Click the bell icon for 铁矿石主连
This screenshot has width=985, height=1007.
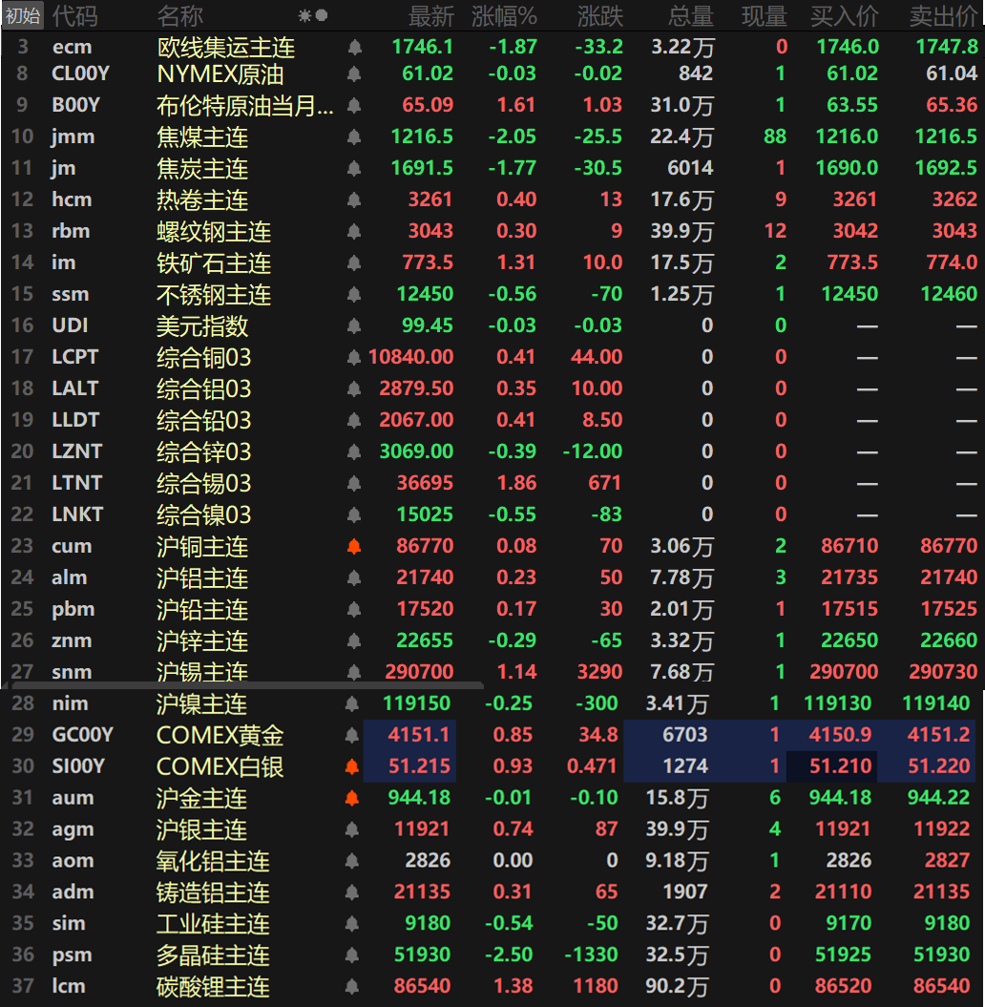(353, 262)
